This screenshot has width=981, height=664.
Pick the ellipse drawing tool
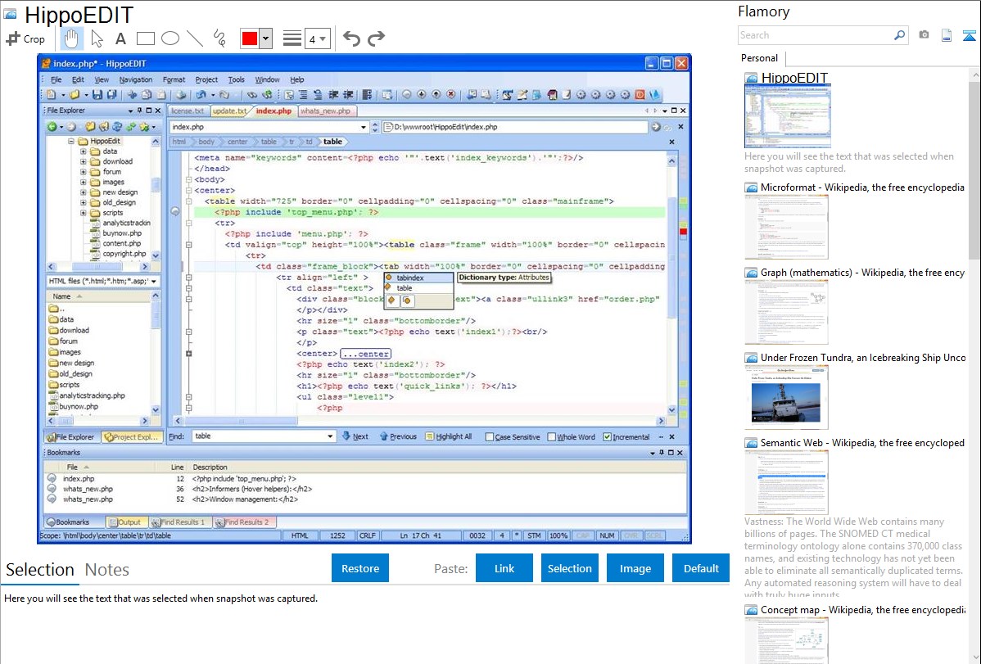(x=170, y=38)
